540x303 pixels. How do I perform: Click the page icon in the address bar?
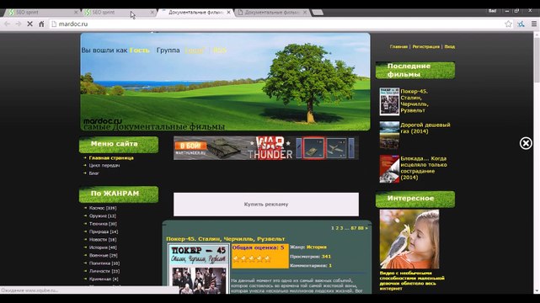[x=54, y=24]
